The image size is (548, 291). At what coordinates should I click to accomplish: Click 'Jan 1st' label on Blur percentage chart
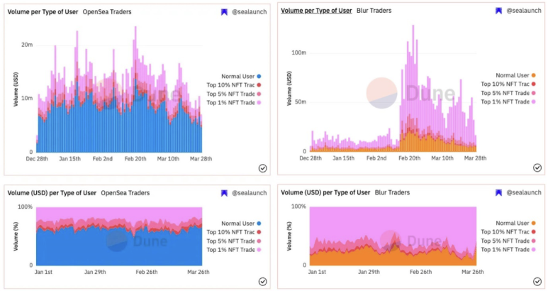tap(317, 272)
